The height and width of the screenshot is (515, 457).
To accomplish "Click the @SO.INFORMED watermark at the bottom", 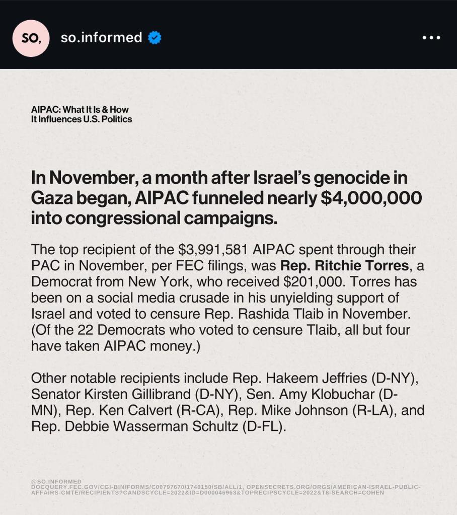I will (x=56, y=482).
